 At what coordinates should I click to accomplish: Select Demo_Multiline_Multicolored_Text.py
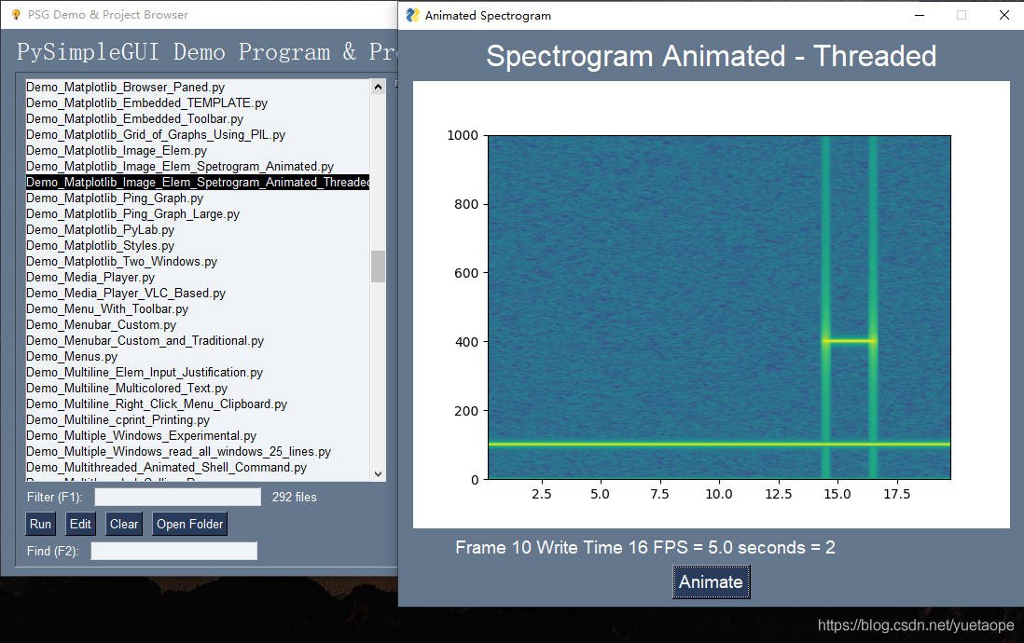click(x=197, y=388)
